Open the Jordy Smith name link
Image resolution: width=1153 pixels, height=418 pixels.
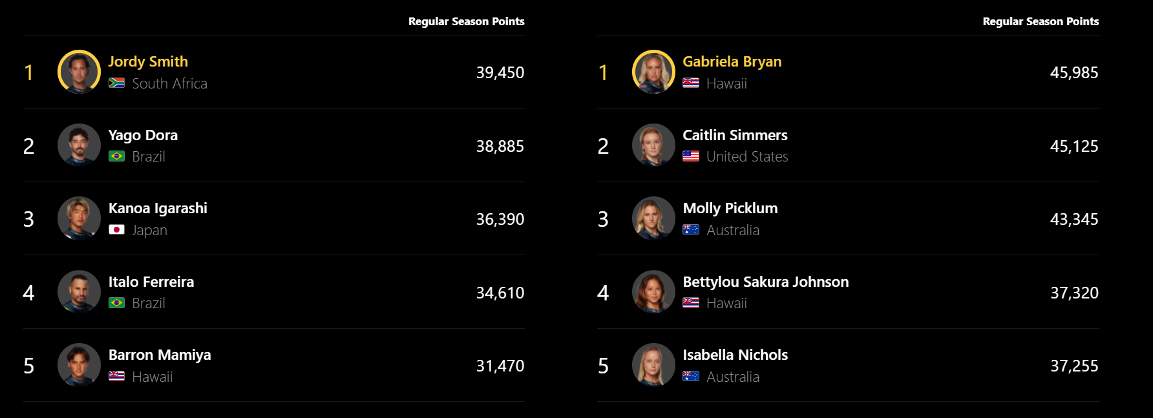pos(148,61)
